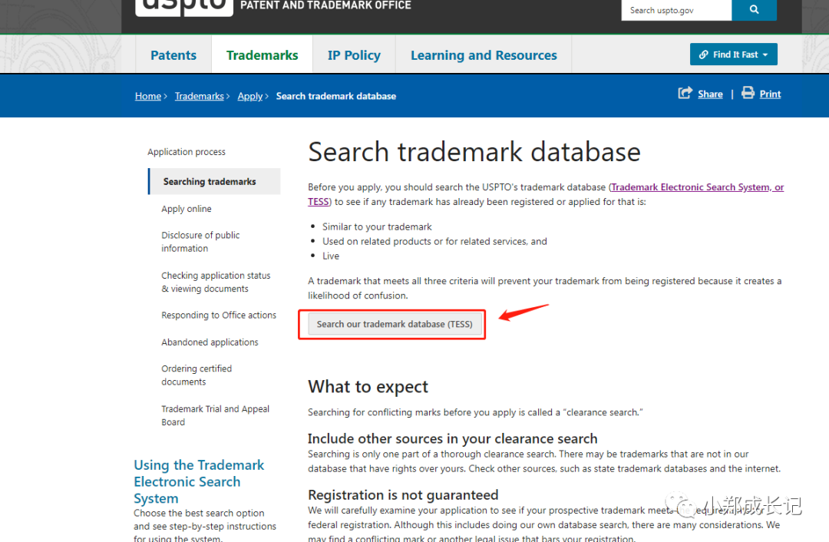Click Trademark Trial and Appeal Board link

(215, 415)
